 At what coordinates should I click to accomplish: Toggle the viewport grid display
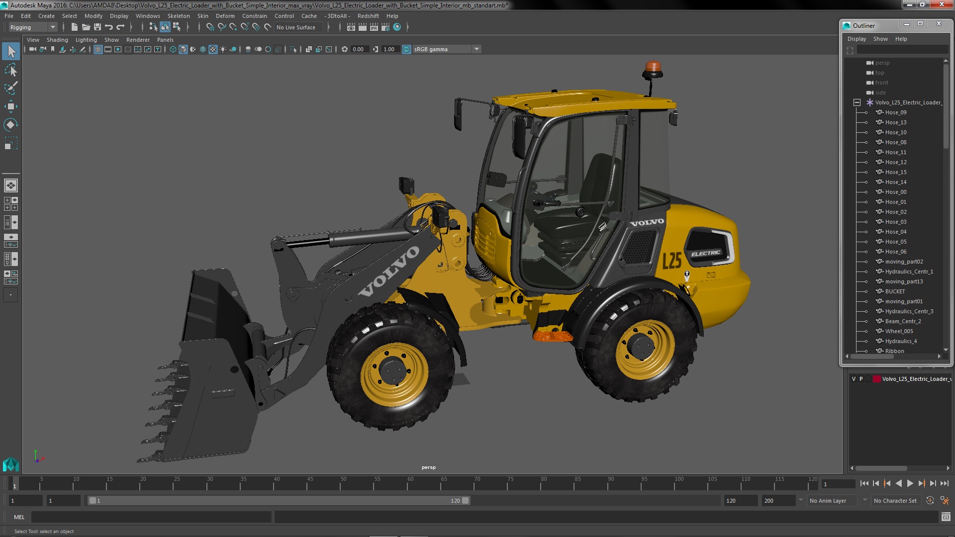click(x=98, y=49)
